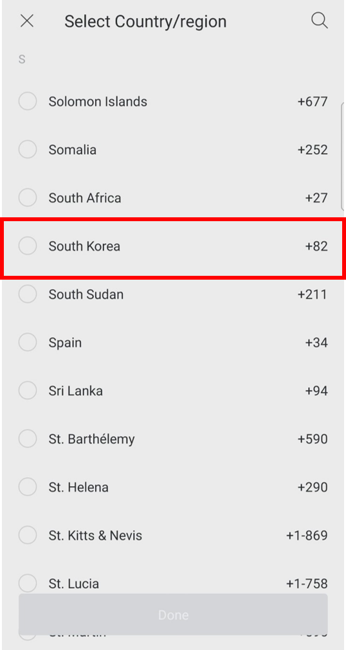Image resolution: width=346 pixels, height=650 pixels.
Task: Choose the Spain radio button
Action: point(28,343)
